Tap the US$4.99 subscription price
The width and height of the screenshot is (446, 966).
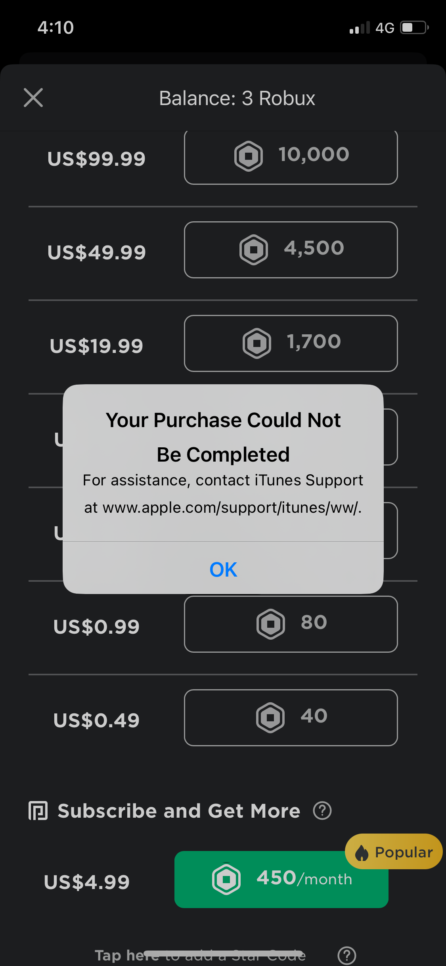(87, 882)
